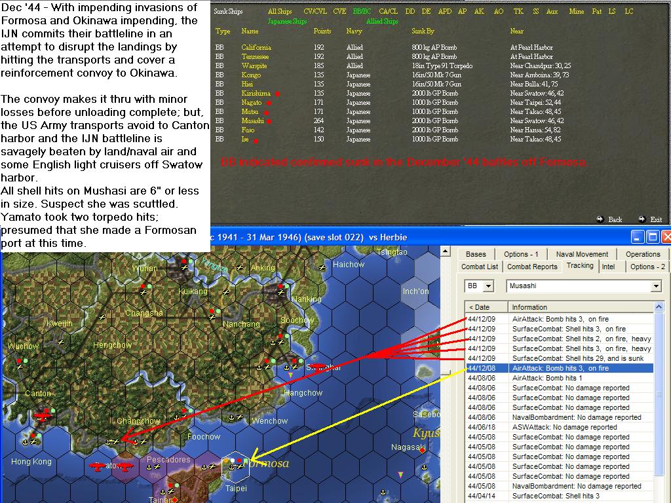Viewport: 671px width, 503px height.
Task: Select Kirishima in the sunk ships list
Action: coord(256,93)
